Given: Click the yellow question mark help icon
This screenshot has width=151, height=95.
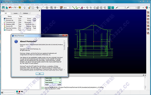Looking at the screenshot, I should tap(20, 8).
